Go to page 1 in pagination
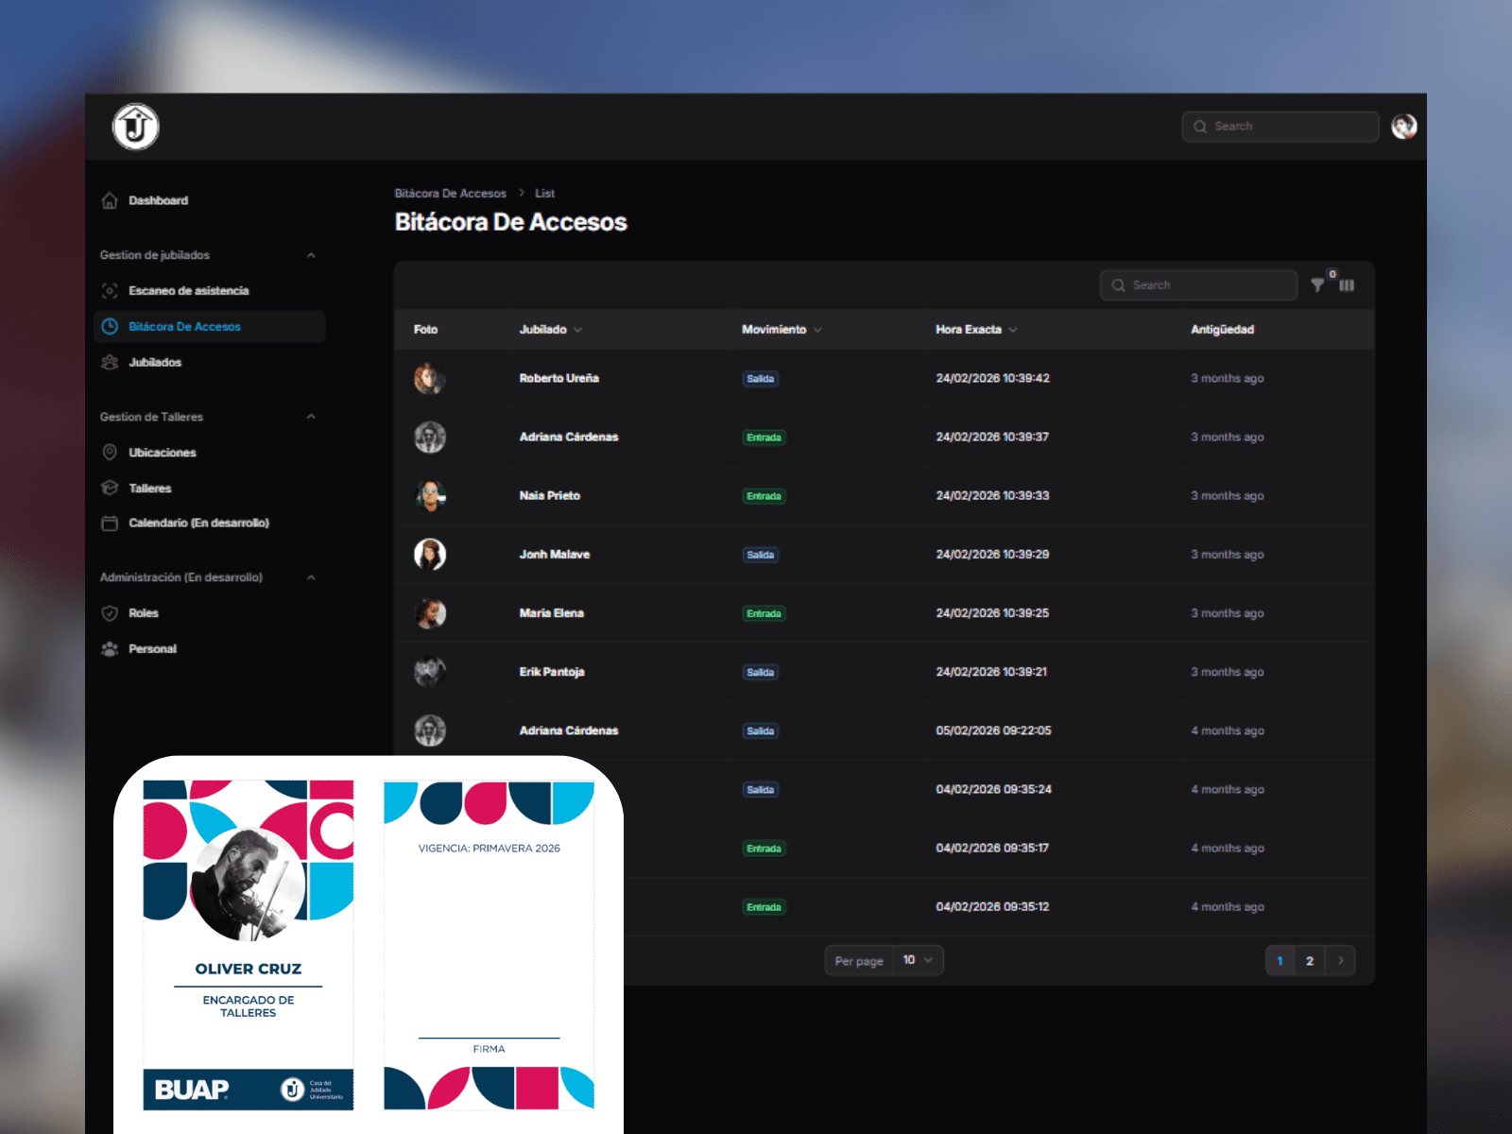 [x=1280, y=961]
